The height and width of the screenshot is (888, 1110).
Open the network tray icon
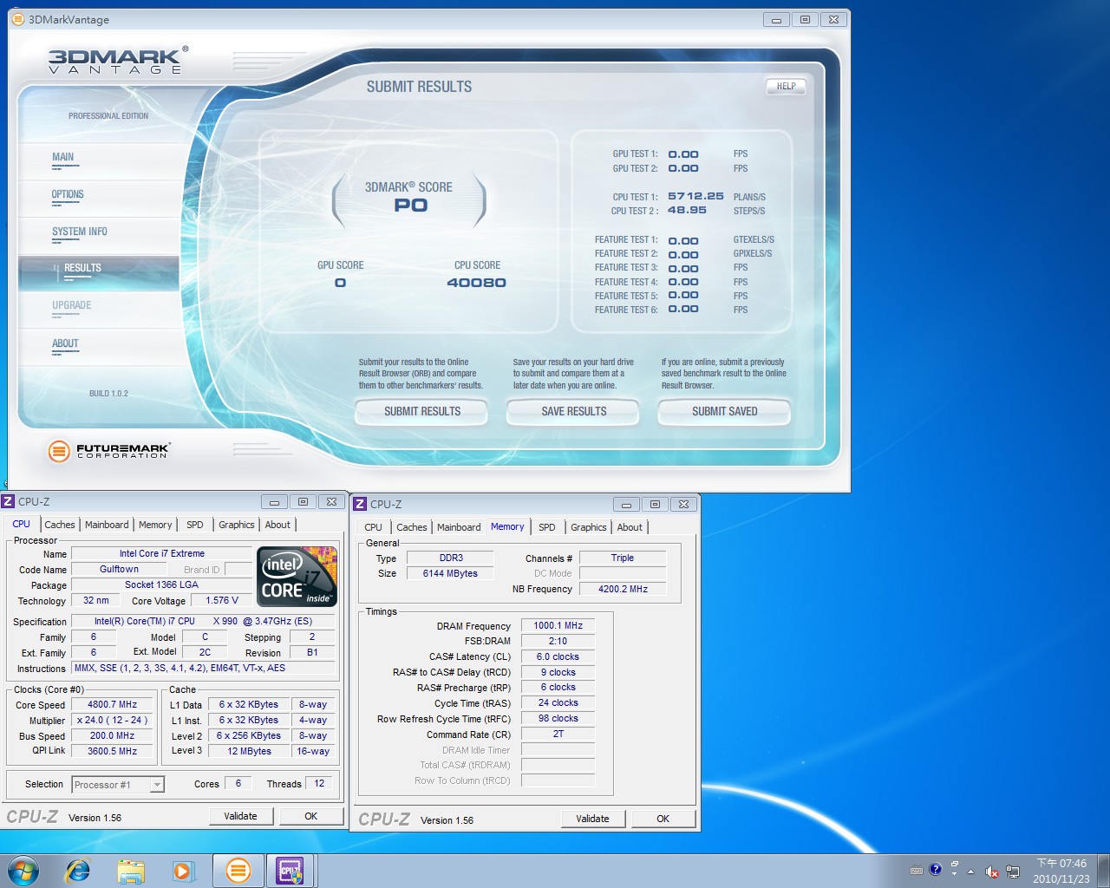coord(1012,871)
